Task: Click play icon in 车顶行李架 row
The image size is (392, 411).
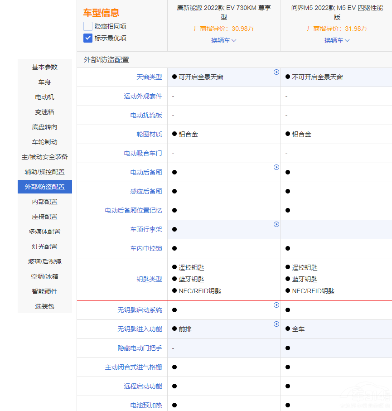Action: 276,224
